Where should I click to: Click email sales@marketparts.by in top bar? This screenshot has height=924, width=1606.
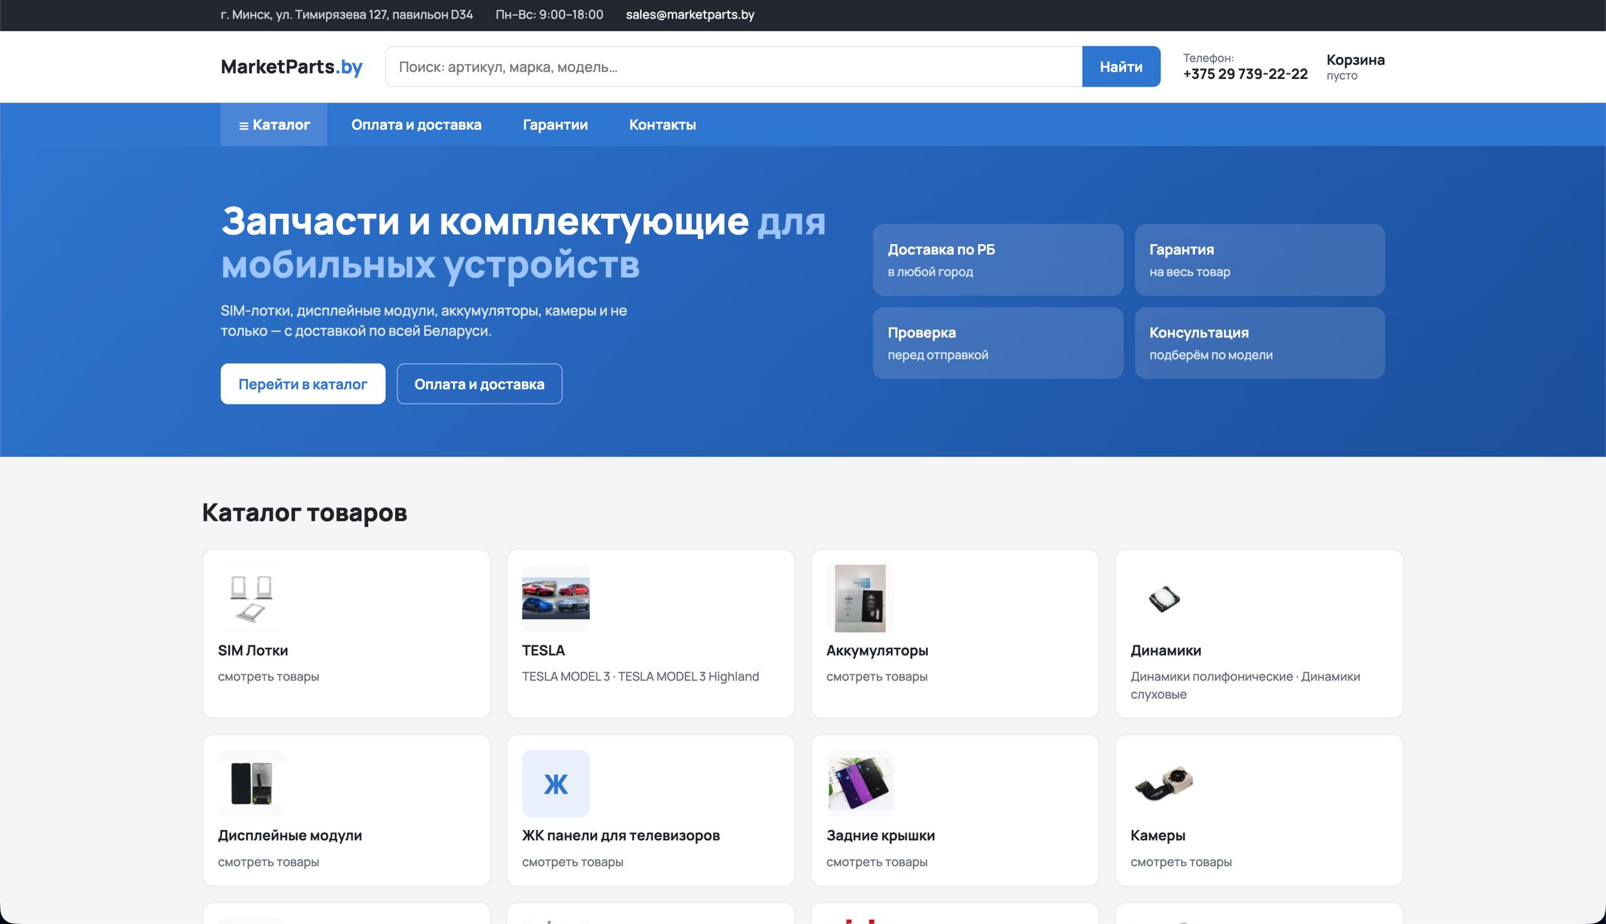point(689,14)
